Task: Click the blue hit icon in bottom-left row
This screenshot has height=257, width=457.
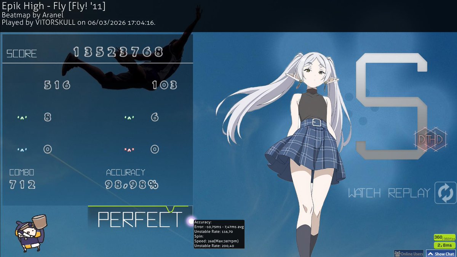Action: pyautogui.click(x=22, y=149)
